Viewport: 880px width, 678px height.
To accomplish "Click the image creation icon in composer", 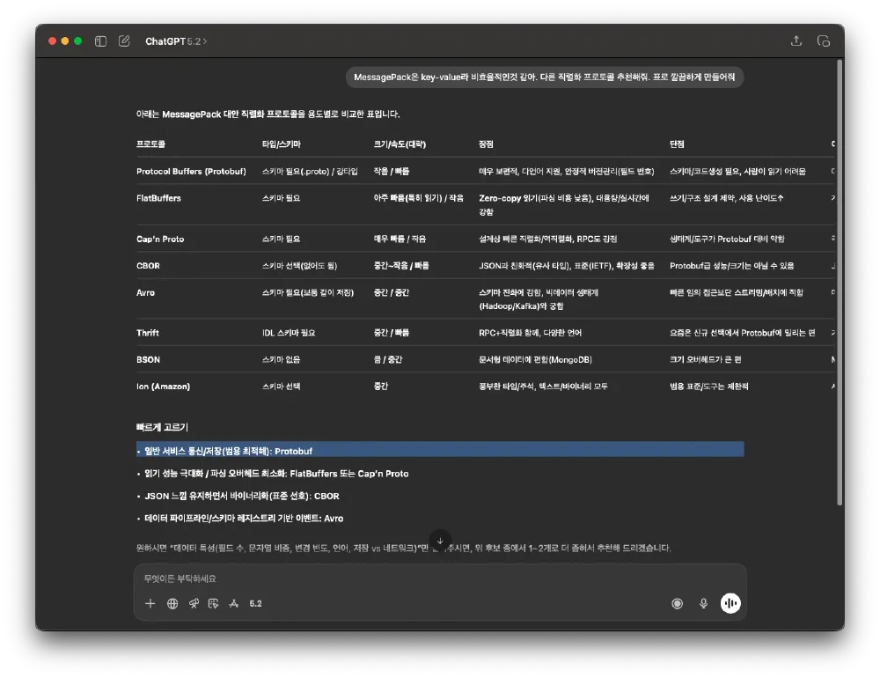I will [x=213, y=603].
